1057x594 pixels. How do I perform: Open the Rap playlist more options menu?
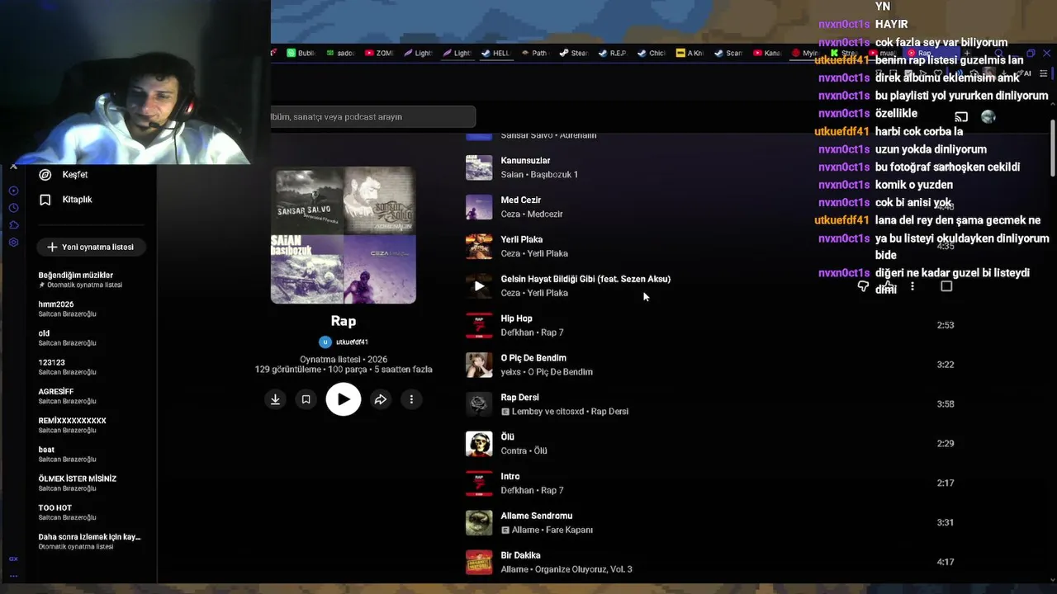coord(411,399)
